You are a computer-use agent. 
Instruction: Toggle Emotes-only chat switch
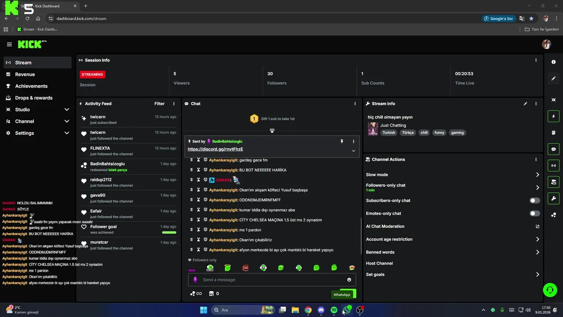click(534, 214)
